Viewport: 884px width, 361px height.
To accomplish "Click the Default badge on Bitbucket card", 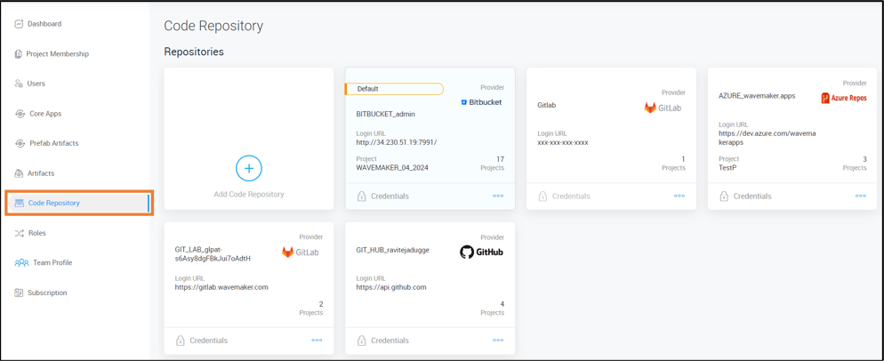I will [394, 89].
